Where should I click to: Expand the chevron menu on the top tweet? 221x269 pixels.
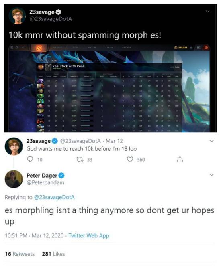tap(208, 11)
